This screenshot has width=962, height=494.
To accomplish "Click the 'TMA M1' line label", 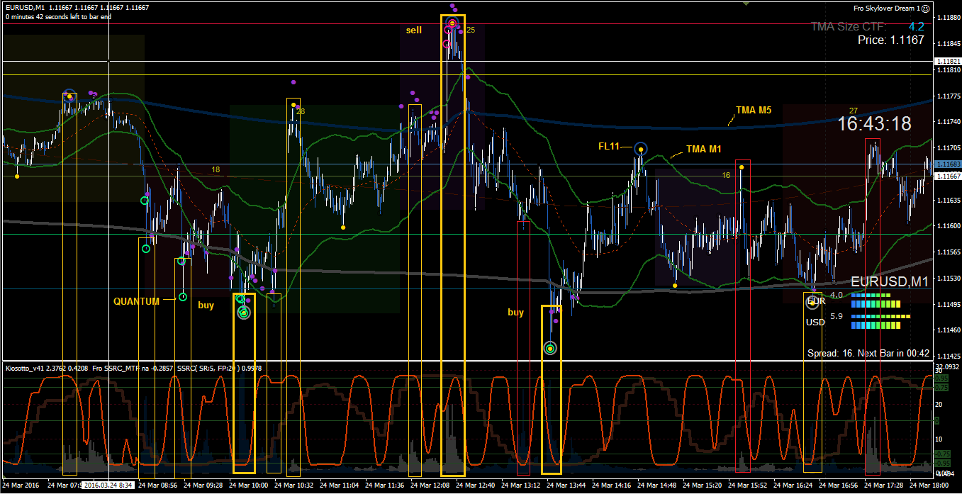I will click(704, 150).
